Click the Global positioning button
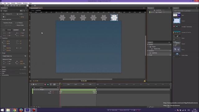This screenshot has height=112, width=199. (9, 30)
